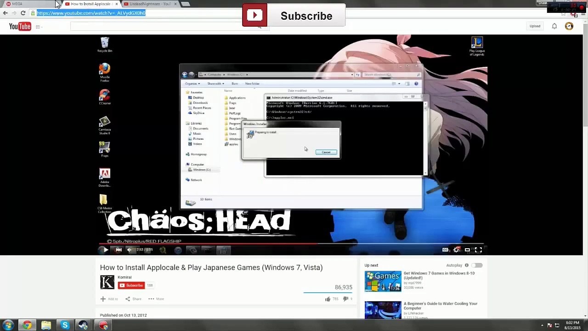Screen dimensions: 588x331
Task: Skip to the next video
Action: 119,250
